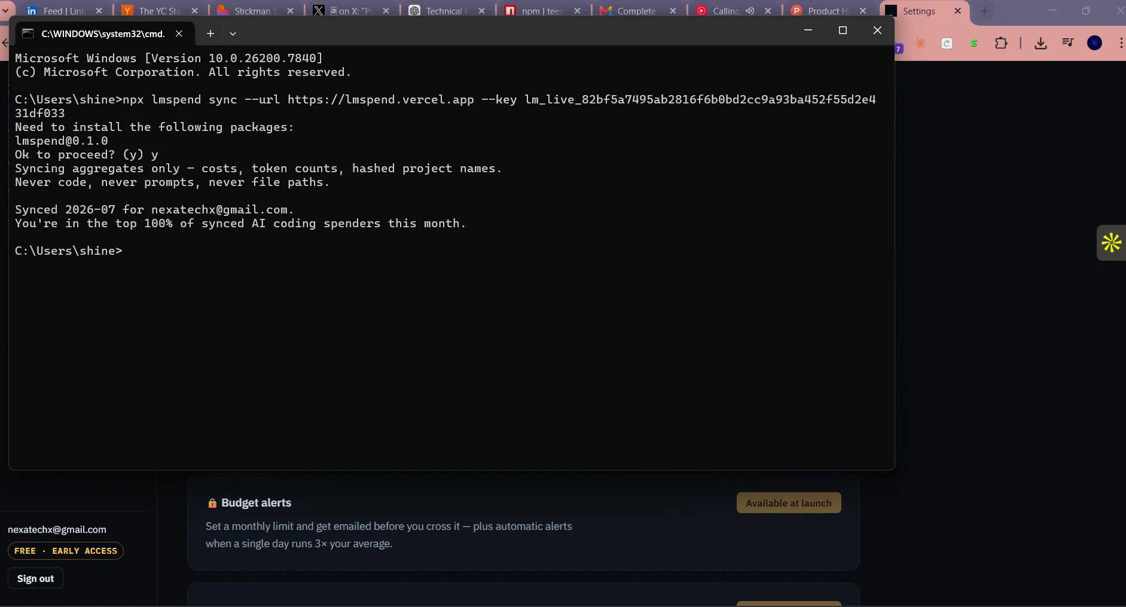Close the Product Hunt browser tab
This screenshot has height=607, width=1126.
tap(863, 11)
